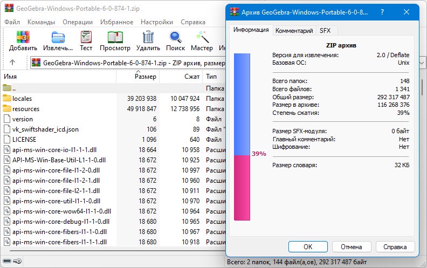The image size is (427, 268).
Task: Open the Поиск (Find) magnifier tool
Action: 176,37
